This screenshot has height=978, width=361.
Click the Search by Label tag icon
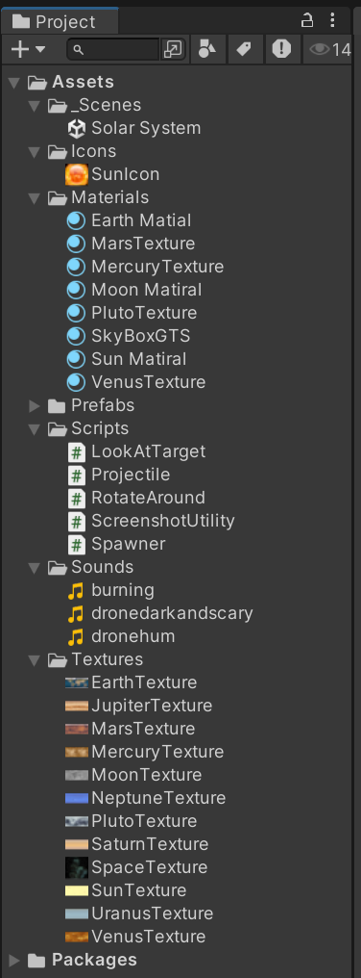244,49
